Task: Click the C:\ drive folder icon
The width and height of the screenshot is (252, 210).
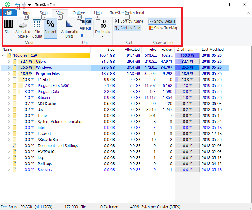Action: tap(9, 56)
